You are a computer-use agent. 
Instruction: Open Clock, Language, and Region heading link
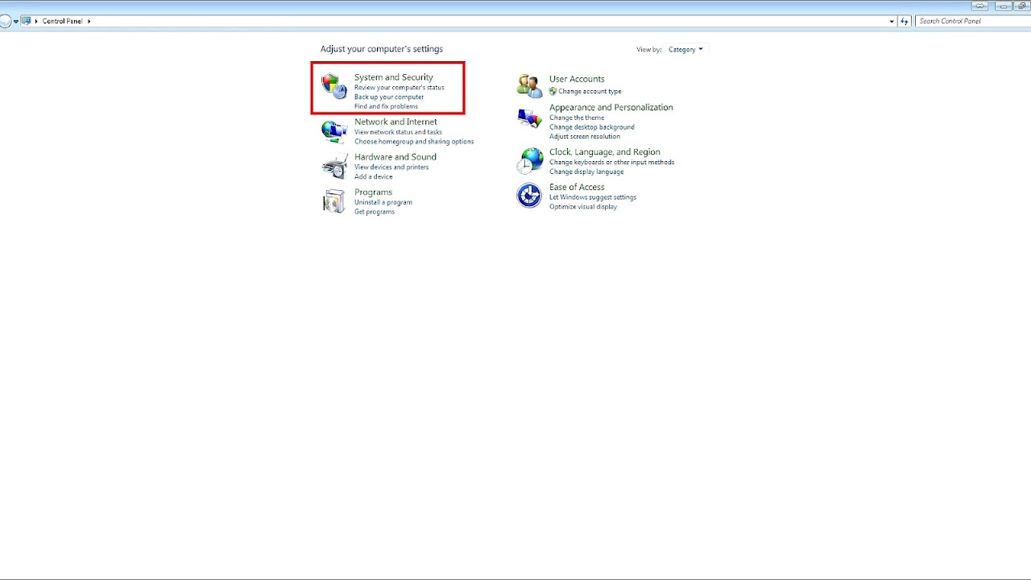tap(605, 152)
